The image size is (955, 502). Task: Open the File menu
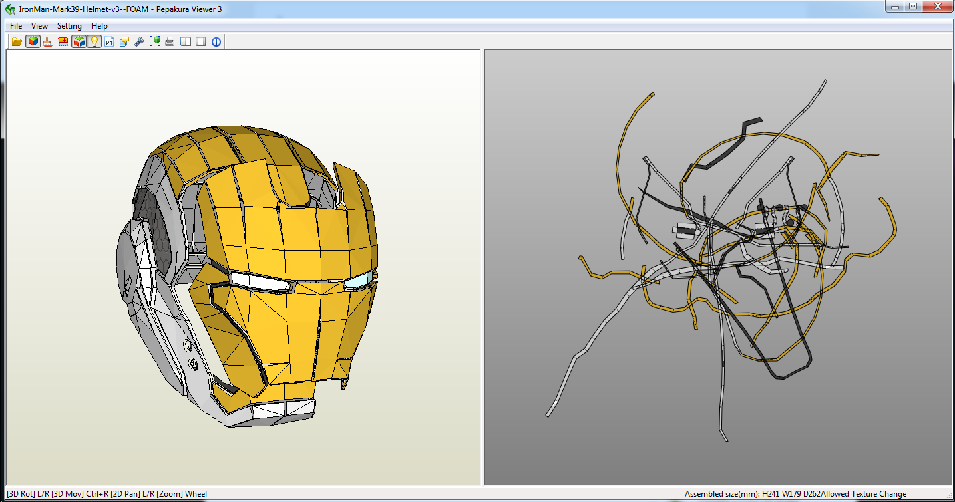pos(16,26)
